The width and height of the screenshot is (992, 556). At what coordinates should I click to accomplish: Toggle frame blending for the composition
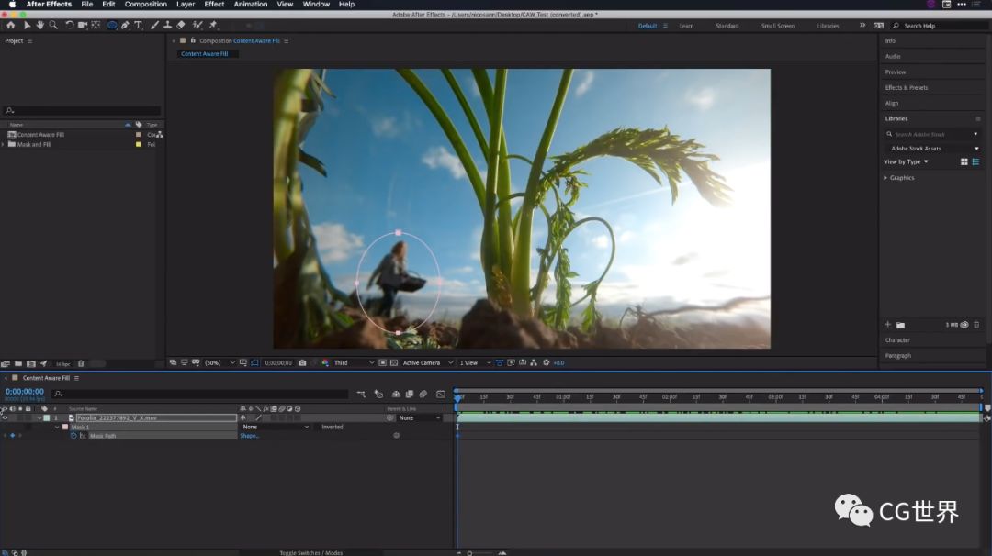(410, 395)
